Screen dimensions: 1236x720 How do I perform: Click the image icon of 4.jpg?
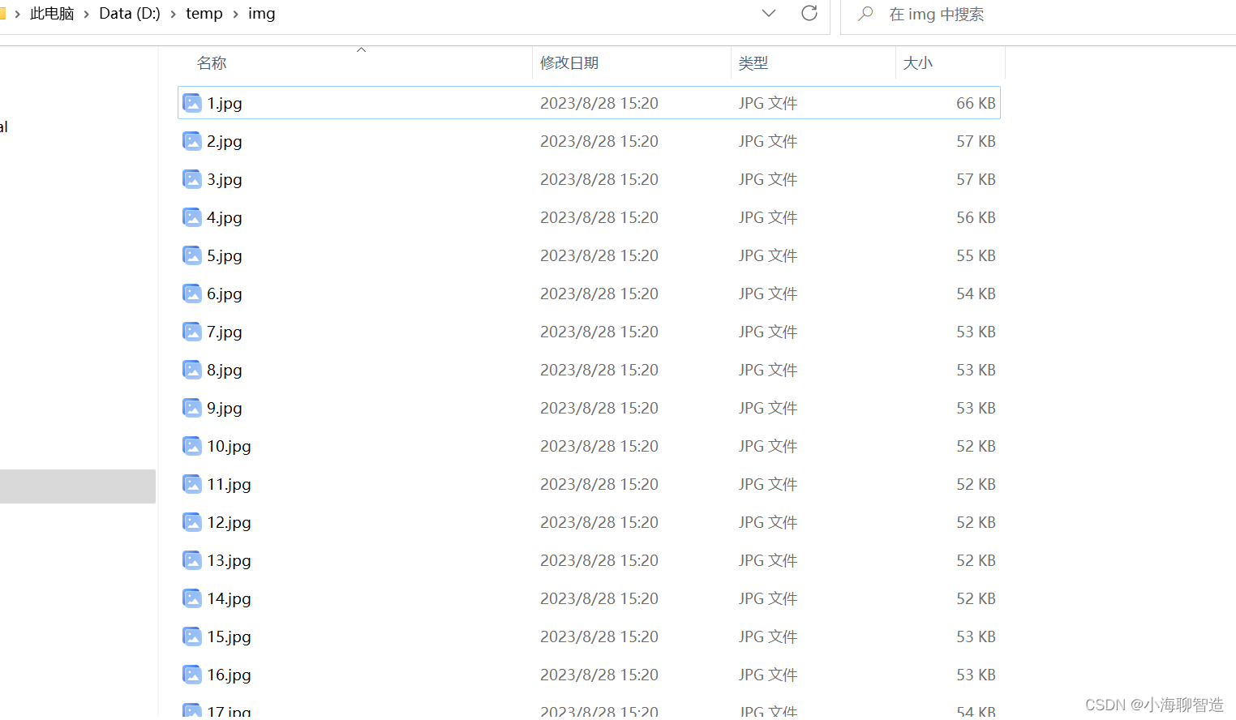pyautogui.click(x=192, y=217)
